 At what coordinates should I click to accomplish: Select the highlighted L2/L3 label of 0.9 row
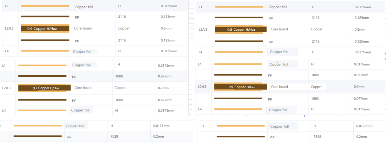(202, 87)
